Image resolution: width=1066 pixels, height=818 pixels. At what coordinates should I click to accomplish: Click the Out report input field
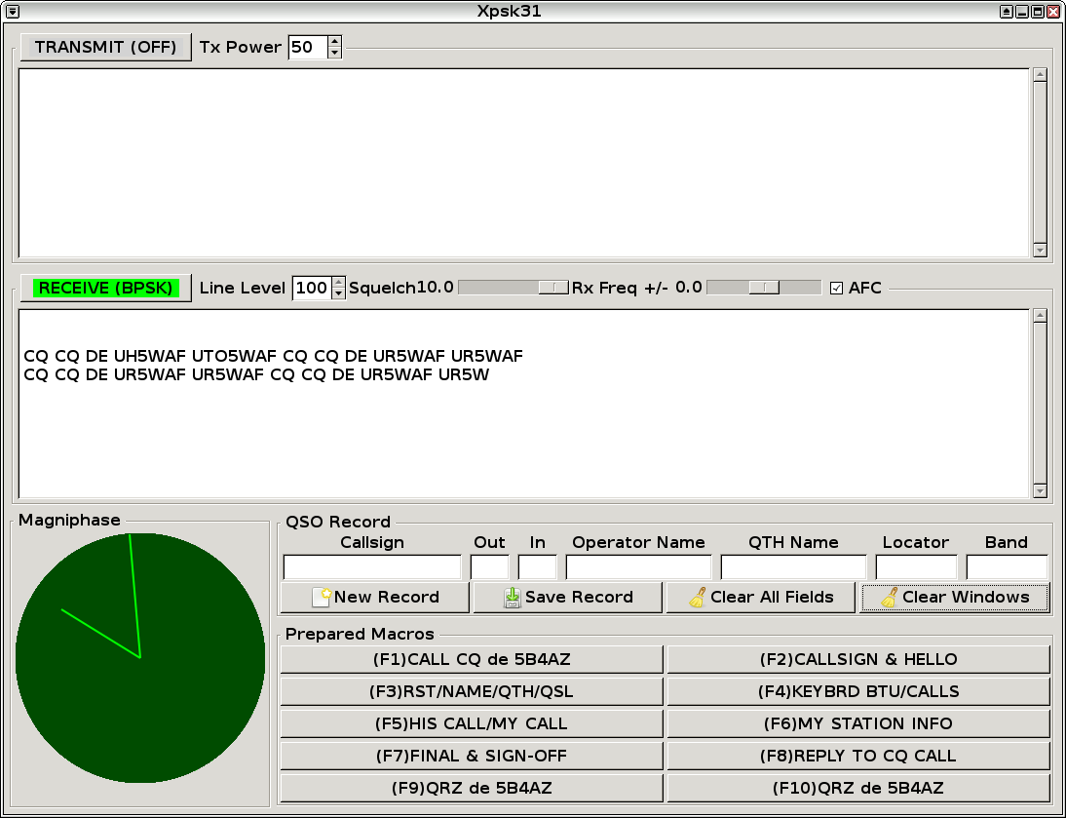(489, 567)
